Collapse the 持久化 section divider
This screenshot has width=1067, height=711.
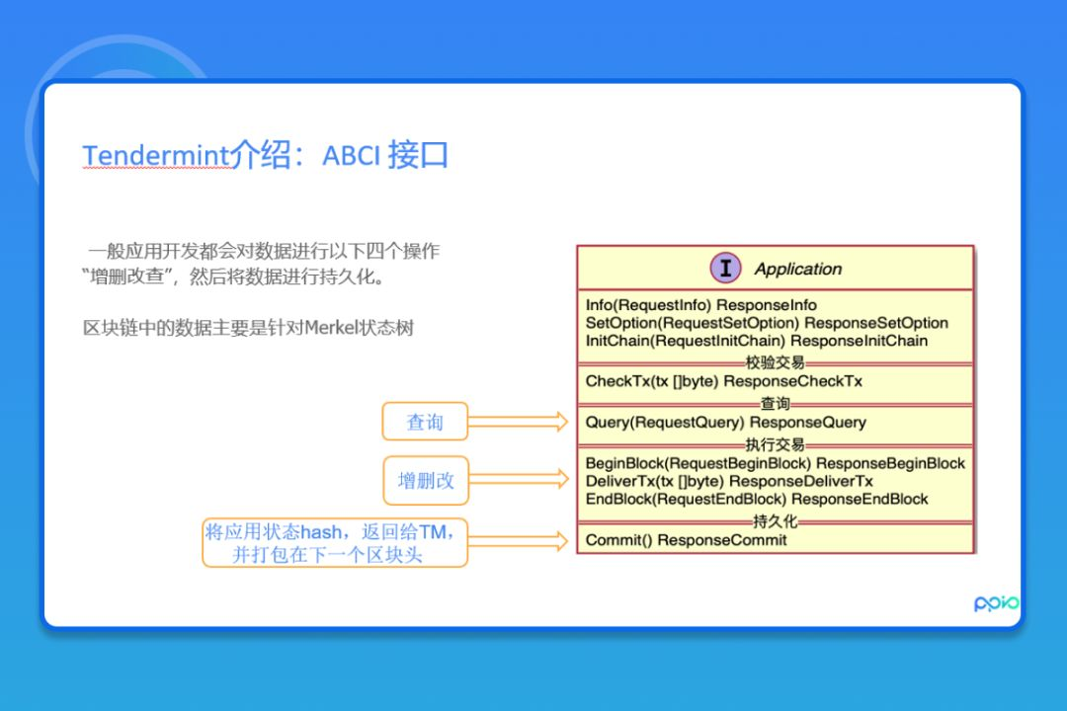click(775, 521)
